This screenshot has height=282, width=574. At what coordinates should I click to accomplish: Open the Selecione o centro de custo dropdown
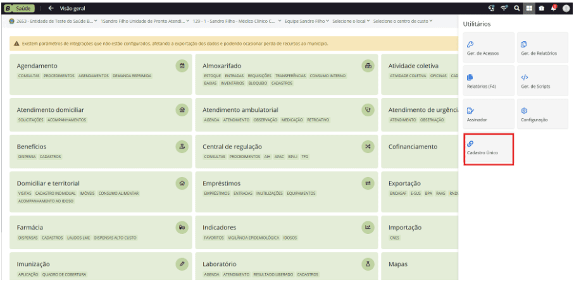click(x=402, y=21)
